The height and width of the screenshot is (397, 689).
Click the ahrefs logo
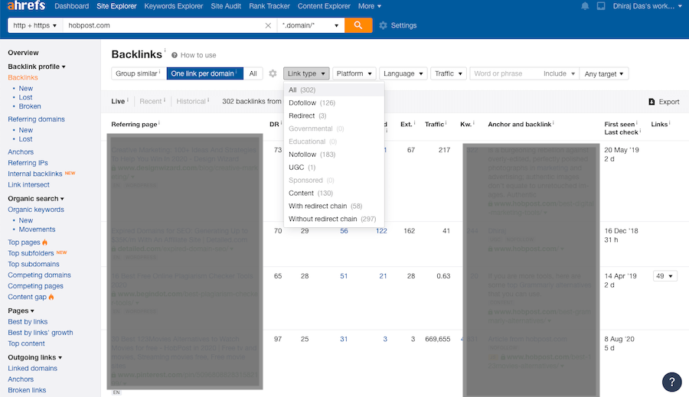coord(26,5)
